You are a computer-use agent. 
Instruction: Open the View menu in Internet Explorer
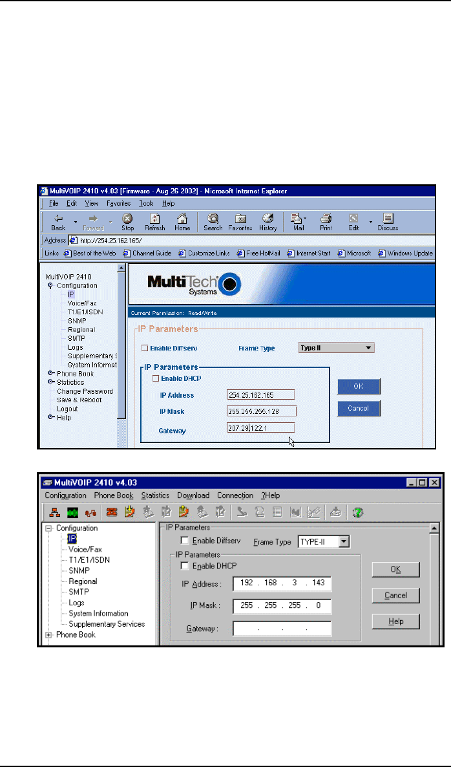(x=91, y=203)
